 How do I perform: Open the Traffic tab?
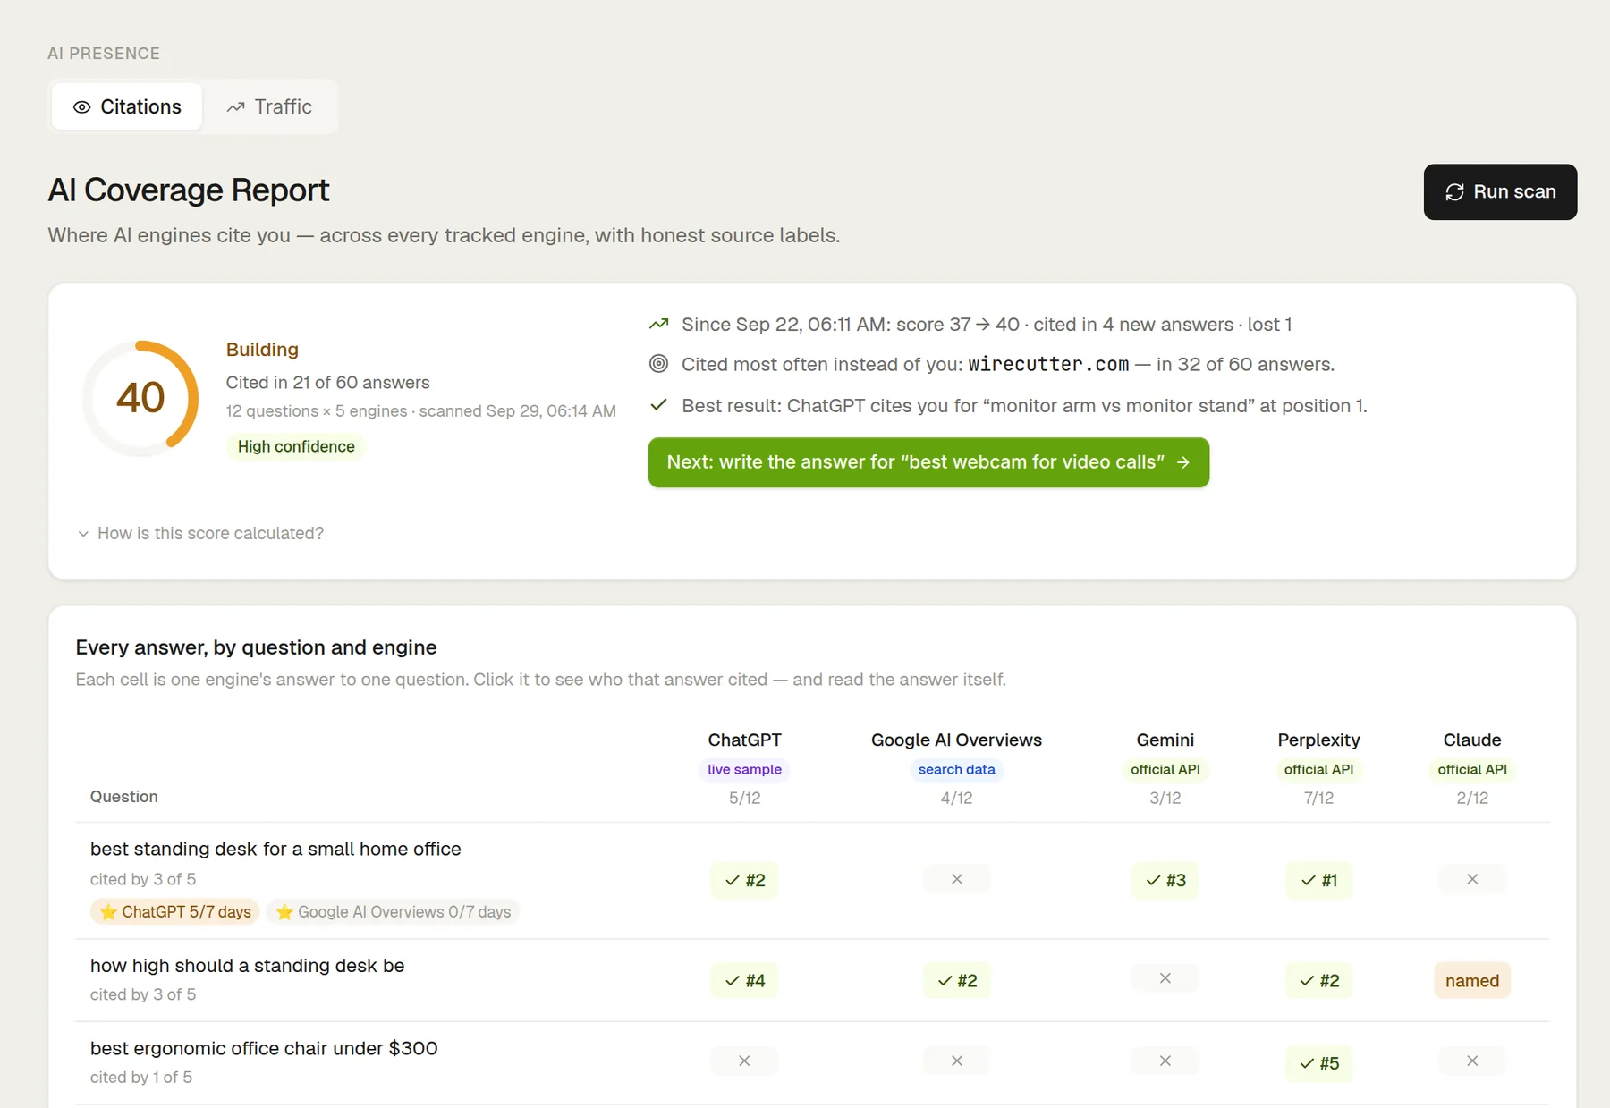point(269,106)
